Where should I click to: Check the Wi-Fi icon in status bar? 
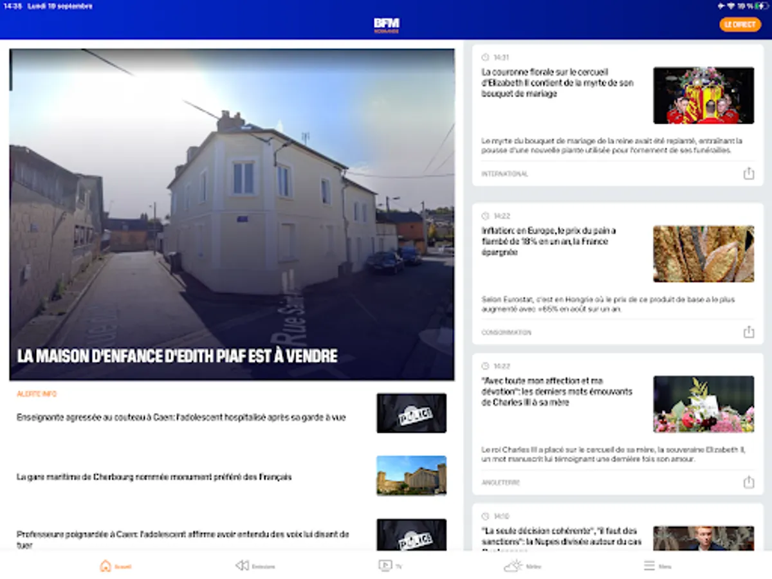730,6
